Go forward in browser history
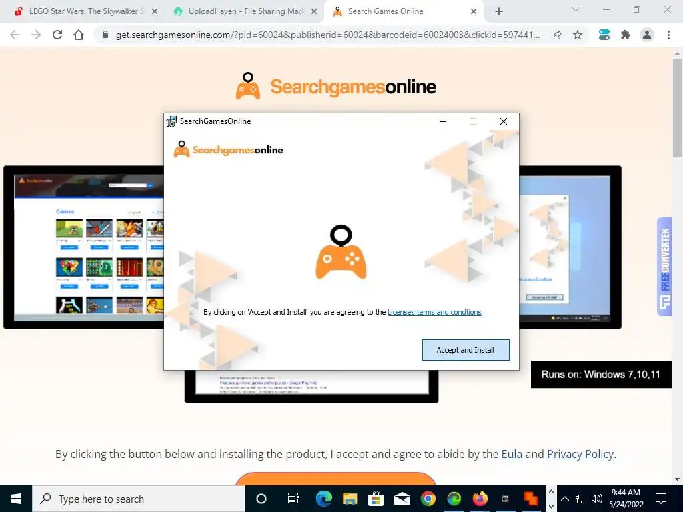Image resolution: width=683 pixels, height=512 pixels. pos(36,35)
